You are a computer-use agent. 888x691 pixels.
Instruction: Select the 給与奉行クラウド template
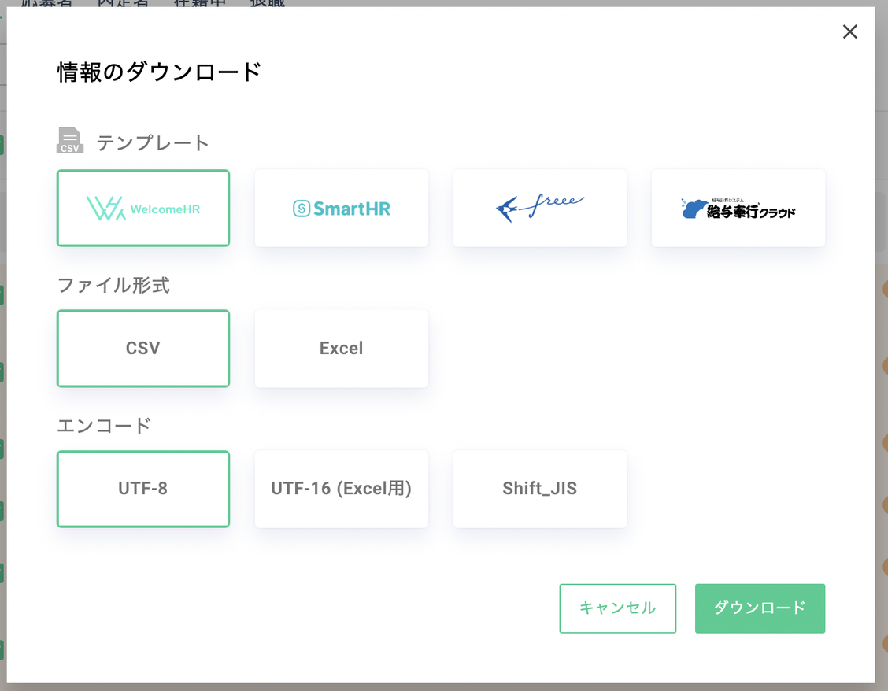[738, 208]
